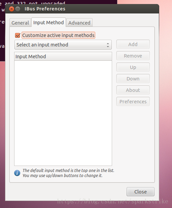
Task: Open the Advanced tab
Action: [x=79, y=23]
